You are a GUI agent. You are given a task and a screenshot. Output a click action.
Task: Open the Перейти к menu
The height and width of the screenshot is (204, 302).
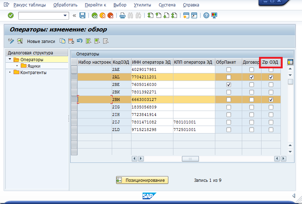click(95, 5)
